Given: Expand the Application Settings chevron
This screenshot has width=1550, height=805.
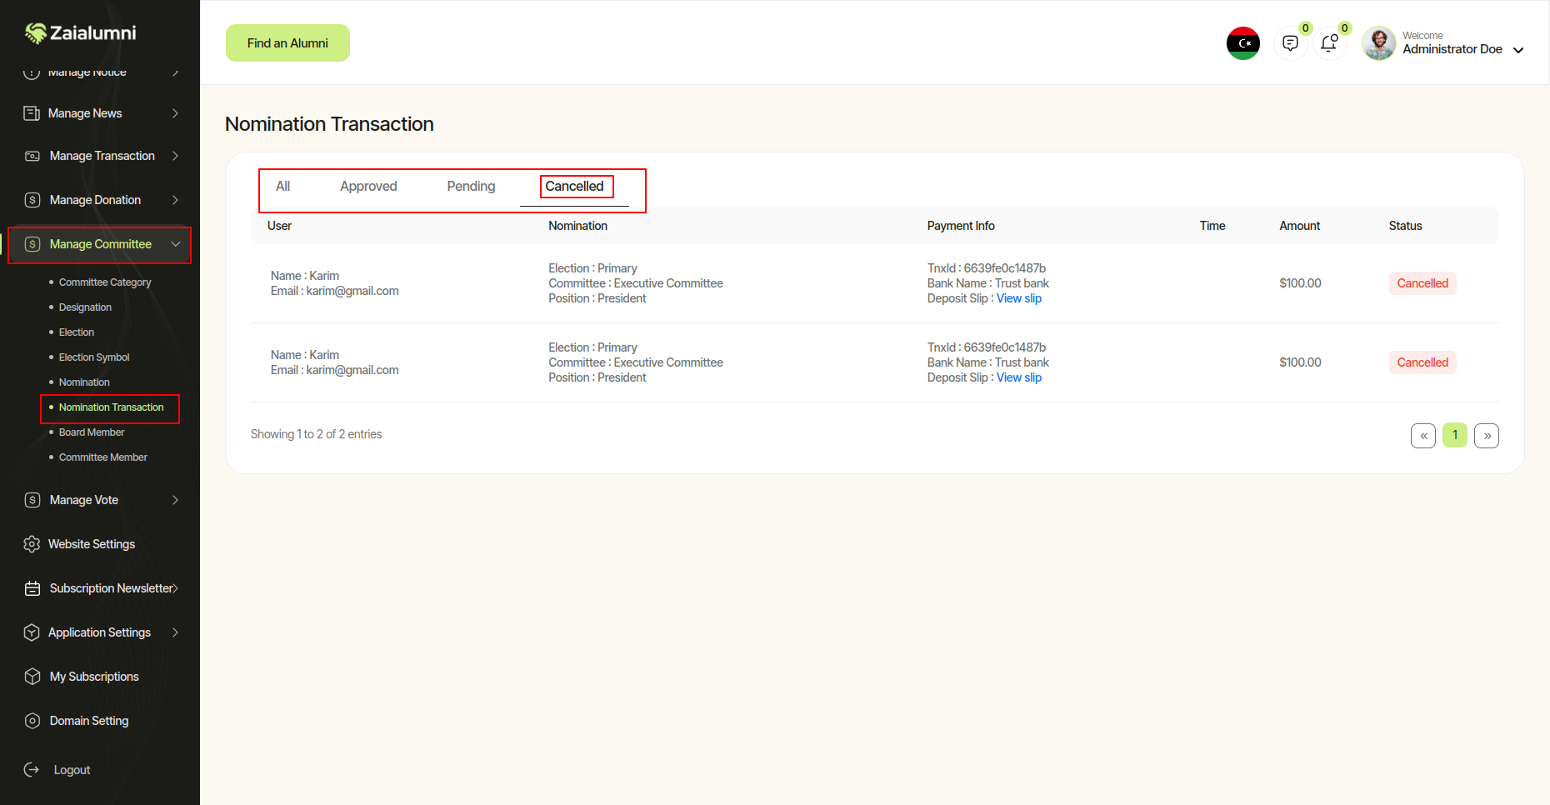Looking at the screenshot, I should point(175,632).
